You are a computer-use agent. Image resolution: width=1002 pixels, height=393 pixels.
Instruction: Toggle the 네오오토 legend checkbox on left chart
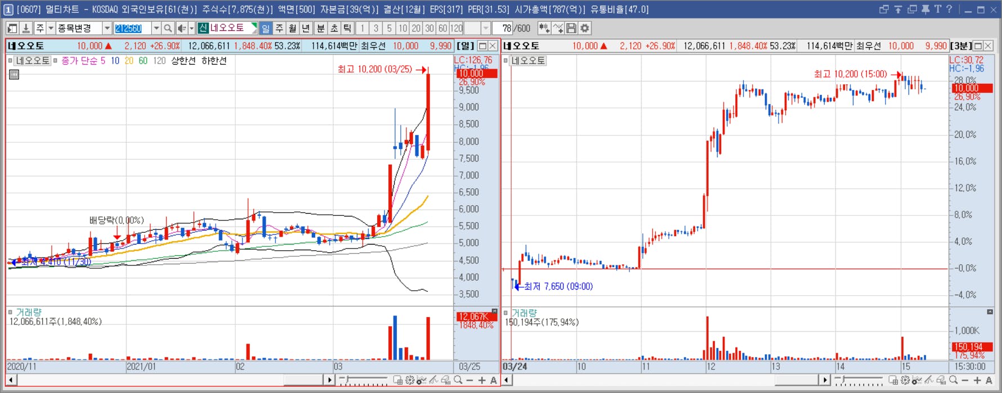[x=10, y=61]
